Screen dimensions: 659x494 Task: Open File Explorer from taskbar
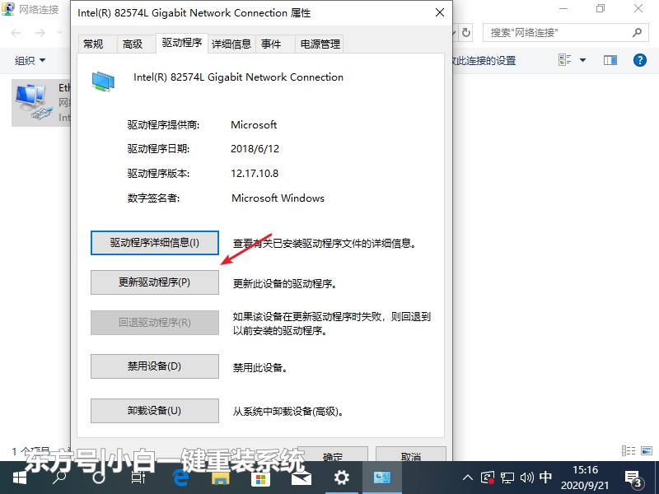tap(220, 478)
